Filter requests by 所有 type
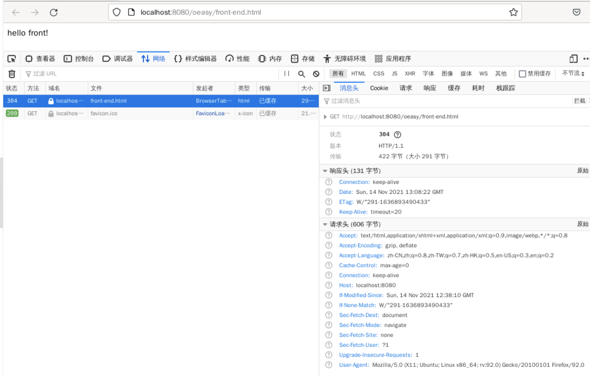590x376 pixels. 338,74
